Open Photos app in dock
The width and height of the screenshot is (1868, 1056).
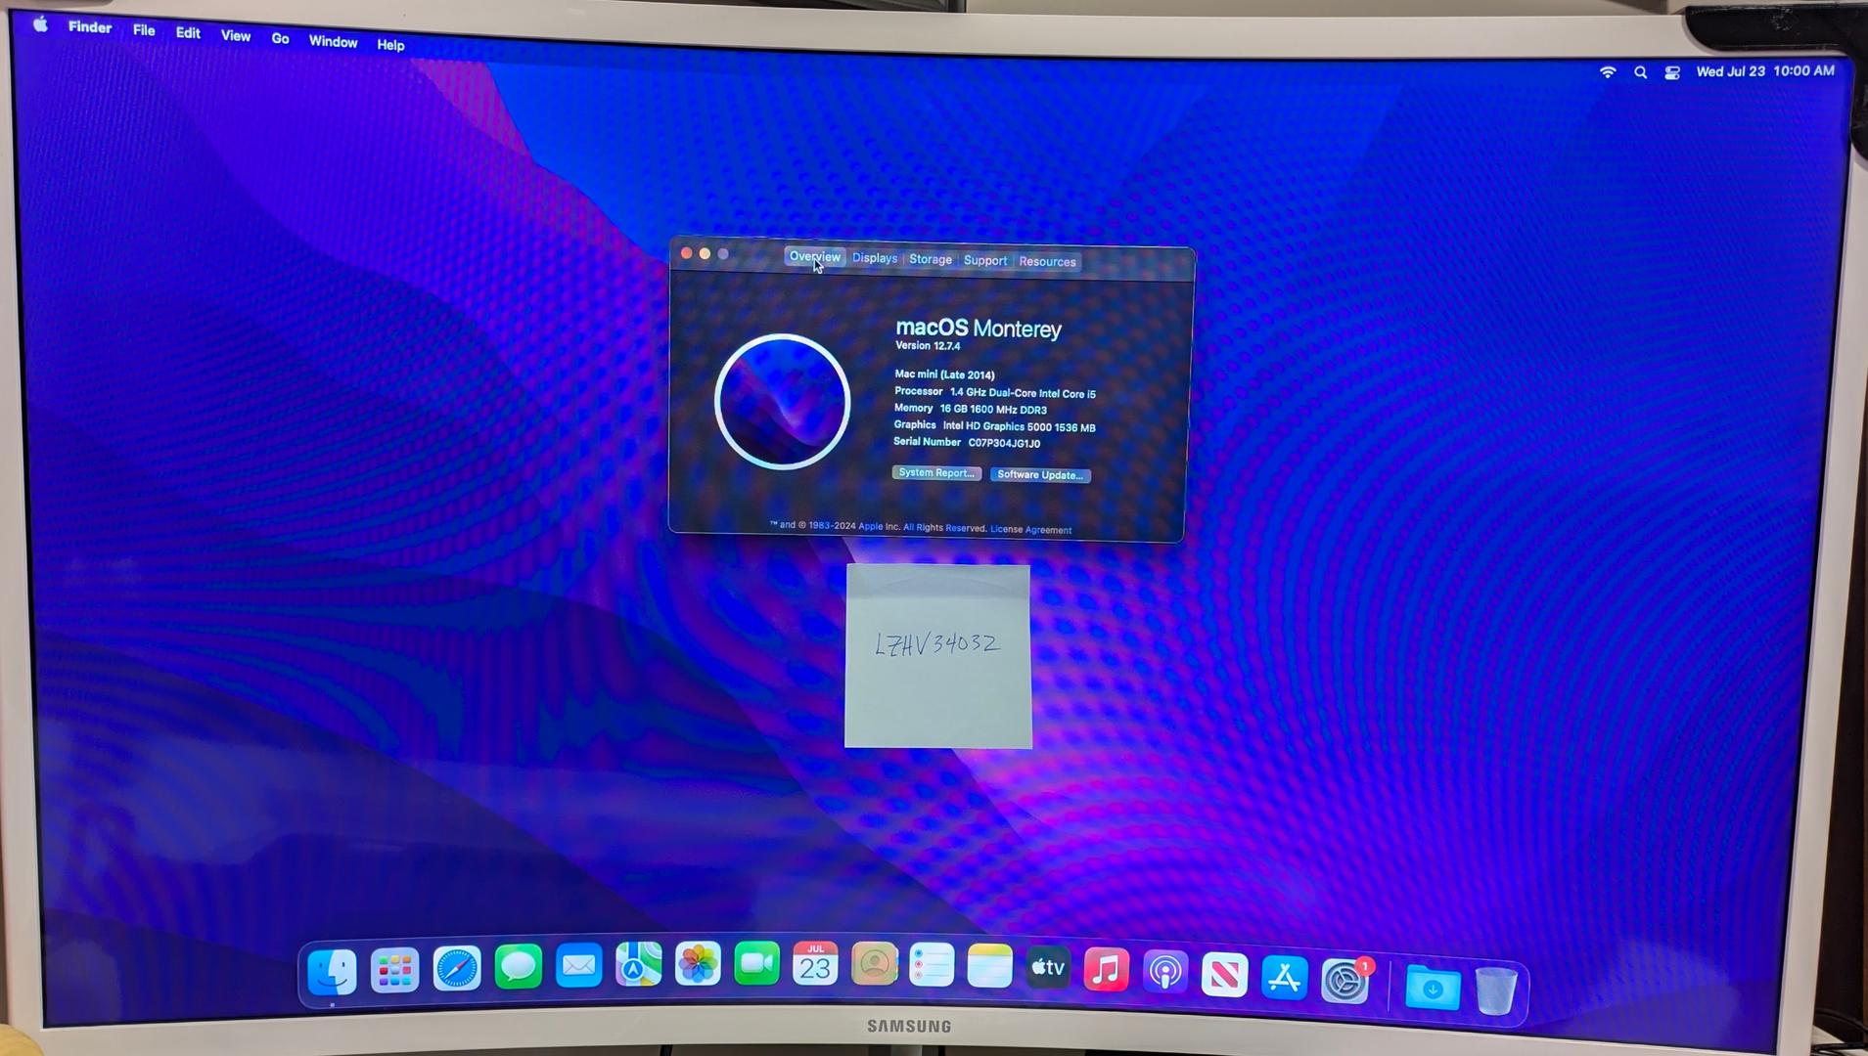click(x=698, y=965)
